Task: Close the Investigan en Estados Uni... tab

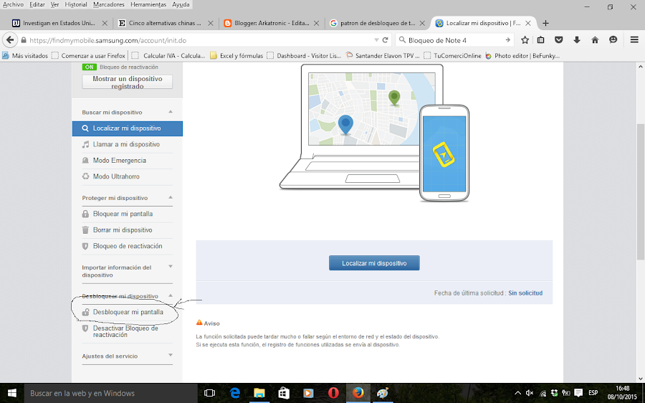Action: click(x=105, y=24)
